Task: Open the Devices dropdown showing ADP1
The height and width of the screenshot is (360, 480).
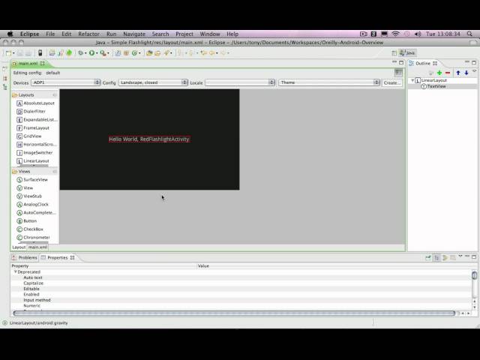Action: coord(66,82)
